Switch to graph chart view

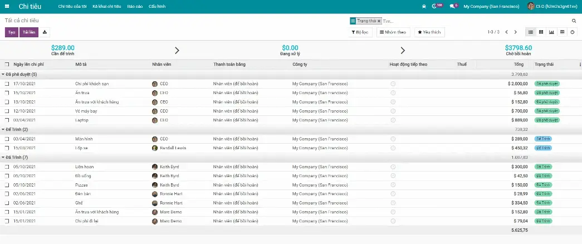(551, 32)
